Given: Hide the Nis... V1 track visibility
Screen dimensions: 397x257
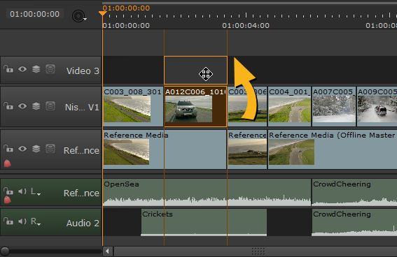Looking at the screenshot, I should click(x=22, y=106).
